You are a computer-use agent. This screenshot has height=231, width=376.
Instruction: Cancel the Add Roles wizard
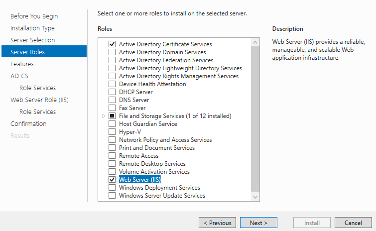pos(353,223)
